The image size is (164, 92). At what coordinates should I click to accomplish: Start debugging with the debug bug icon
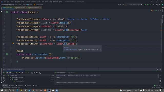(148, 5)
